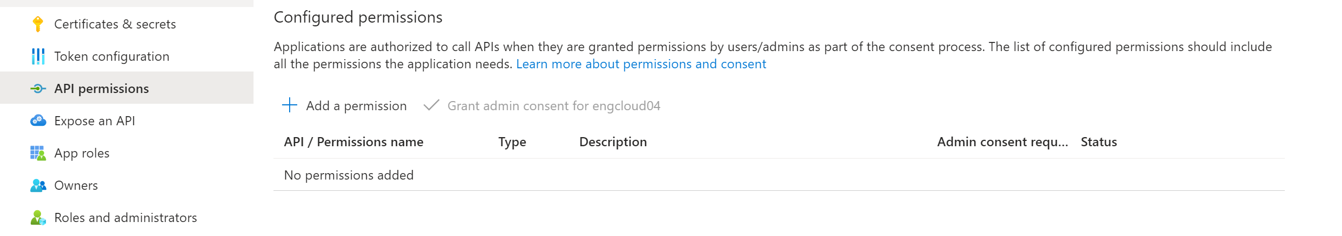Navigate to Roles and administrators

coord(126,218)
